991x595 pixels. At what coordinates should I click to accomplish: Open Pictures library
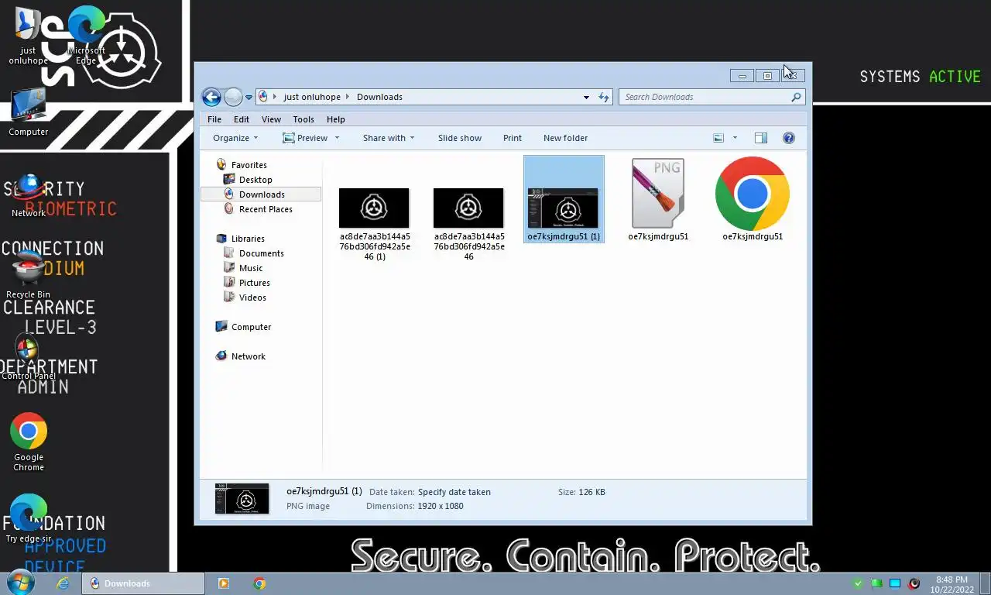tap(254, 283)
